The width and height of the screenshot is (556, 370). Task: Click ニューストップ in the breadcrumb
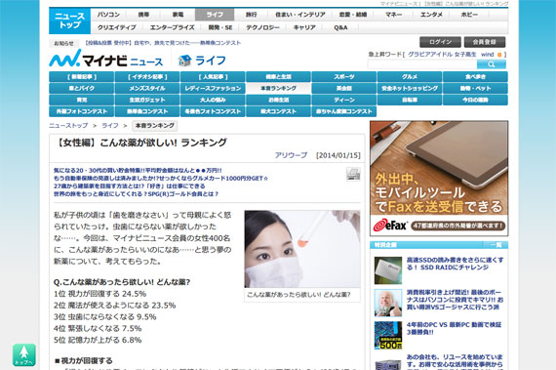point(68,126)
